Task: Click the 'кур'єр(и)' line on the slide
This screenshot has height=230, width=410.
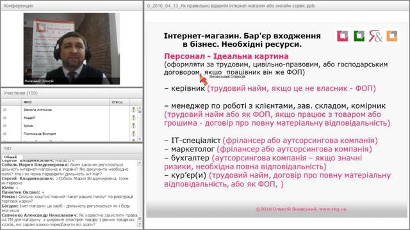Action: click(277, 180)
